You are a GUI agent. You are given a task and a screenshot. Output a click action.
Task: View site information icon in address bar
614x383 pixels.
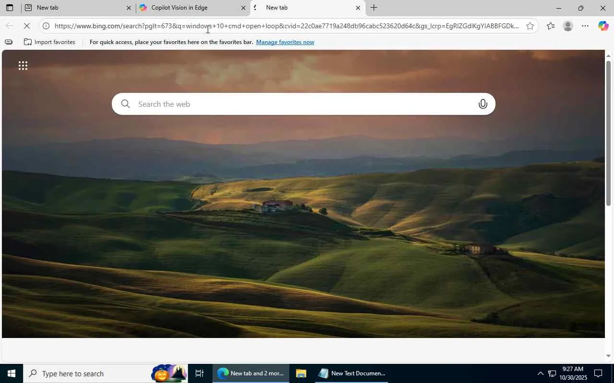point(46,26)
